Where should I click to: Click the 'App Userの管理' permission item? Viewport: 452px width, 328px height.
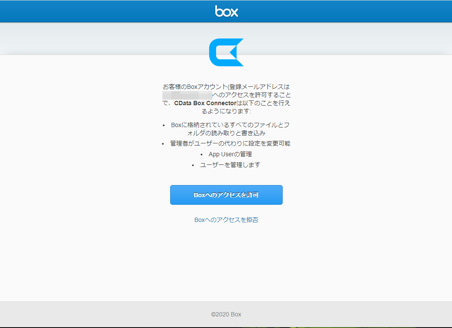tap(230, 155)
